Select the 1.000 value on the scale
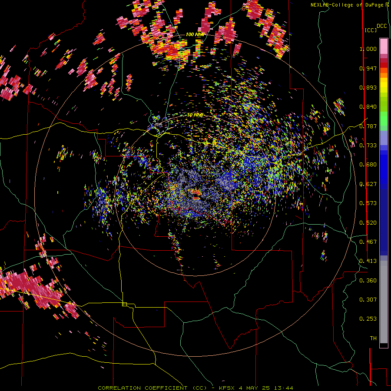Screen dimensions: 391x391 [368, 49]
